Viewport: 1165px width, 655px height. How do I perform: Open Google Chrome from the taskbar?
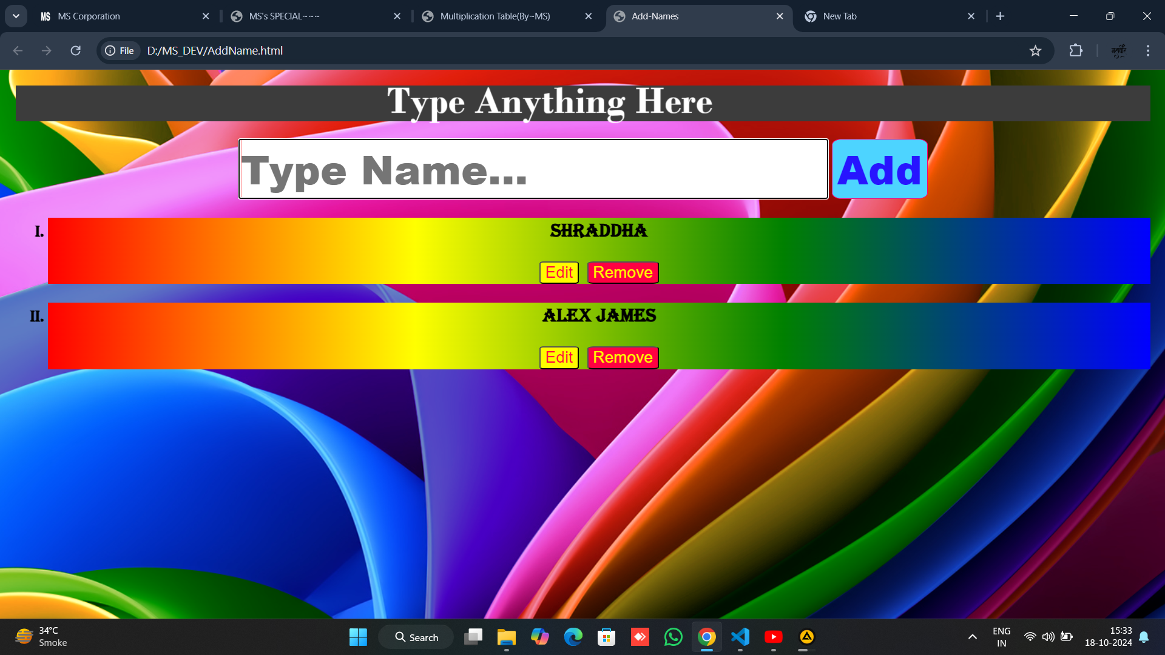pos(706,637)
